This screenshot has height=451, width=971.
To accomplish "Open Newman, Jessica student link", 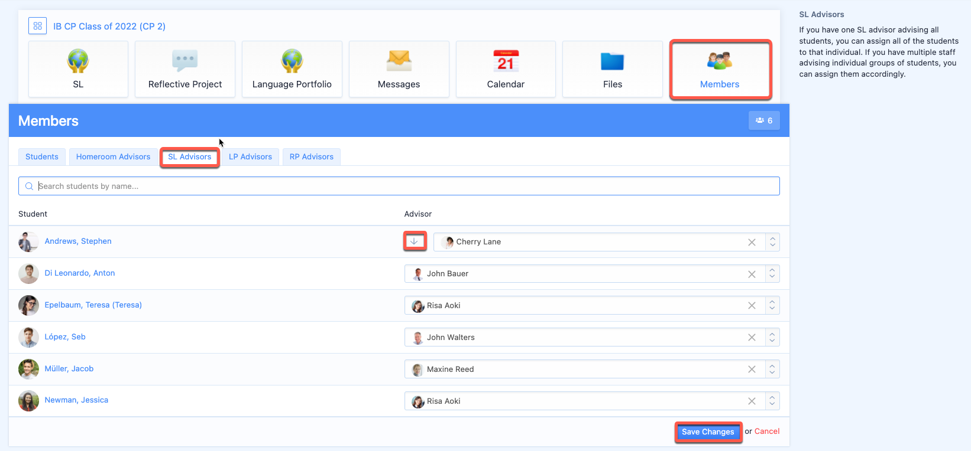I will tap(76, 400).
